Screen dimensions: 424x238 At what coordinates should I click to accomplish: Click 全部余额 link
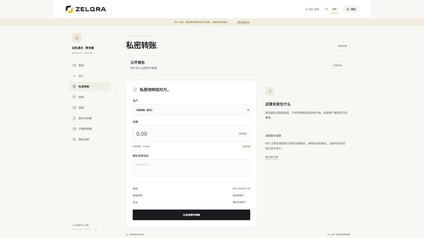pos(246,146)
